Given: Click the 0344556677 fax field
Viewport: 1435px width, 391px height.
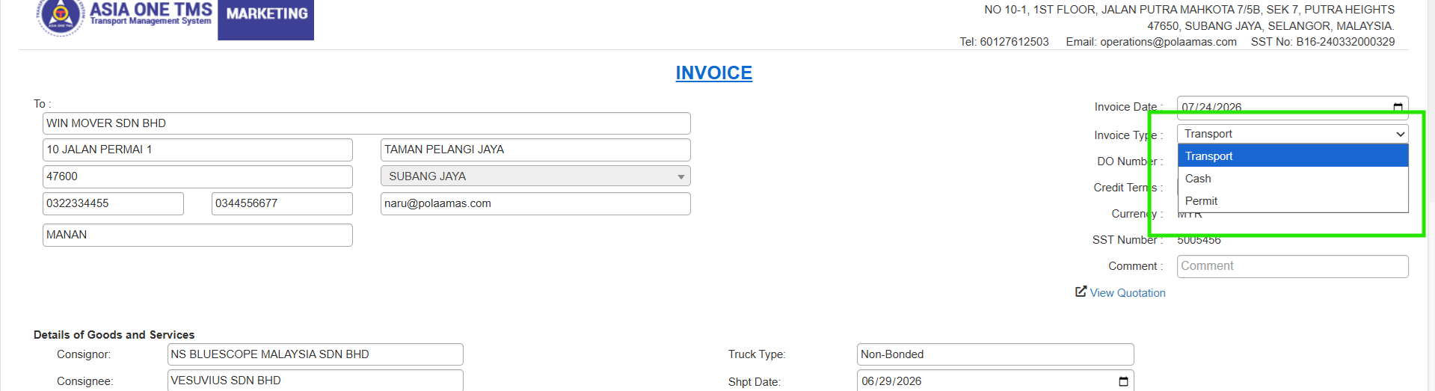Looking at the screenshot, I should [x=282, y=203].
